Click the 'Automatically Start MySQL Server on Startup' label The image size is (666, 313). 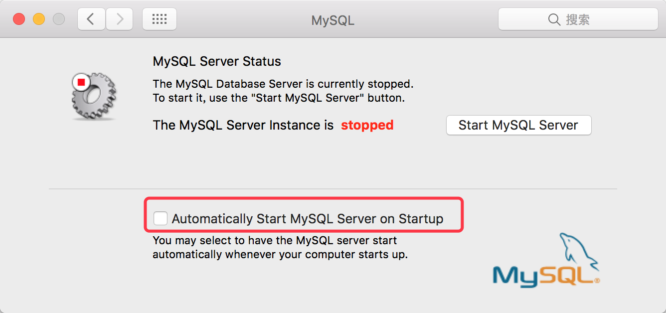(x=308, y=219)
